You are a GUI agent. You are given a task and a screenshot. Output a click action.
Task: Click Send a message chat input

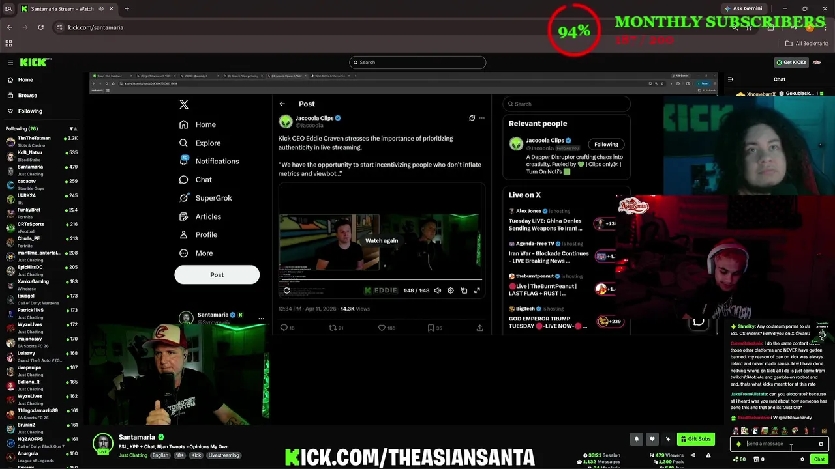(x=779, y=444)
